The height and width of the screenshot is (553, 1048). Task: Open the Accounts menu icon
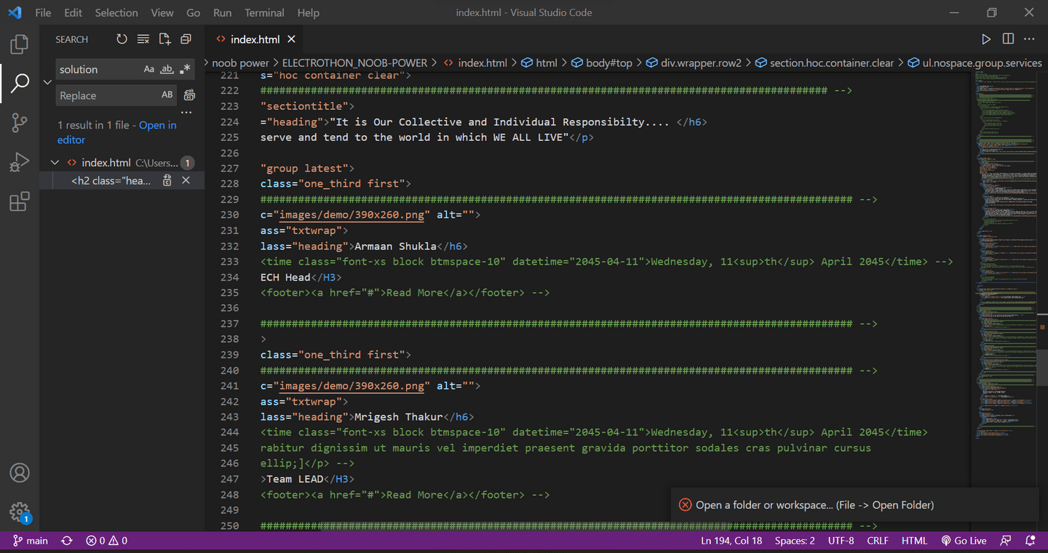tap(20, 472)
